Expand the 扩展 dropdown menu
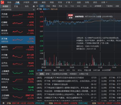This screenshot has width=121, height=105. tap(69, 2)
